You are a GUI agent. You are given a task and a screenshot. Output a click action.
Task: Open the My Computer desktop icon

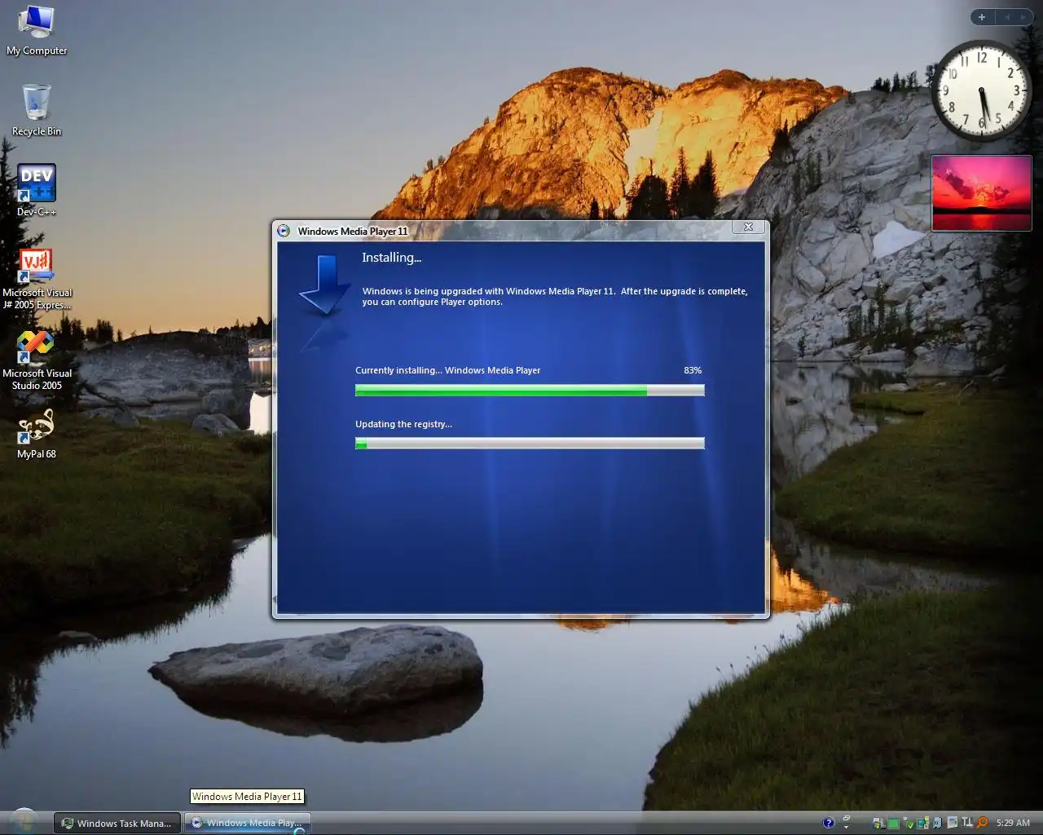click(37, 31)
